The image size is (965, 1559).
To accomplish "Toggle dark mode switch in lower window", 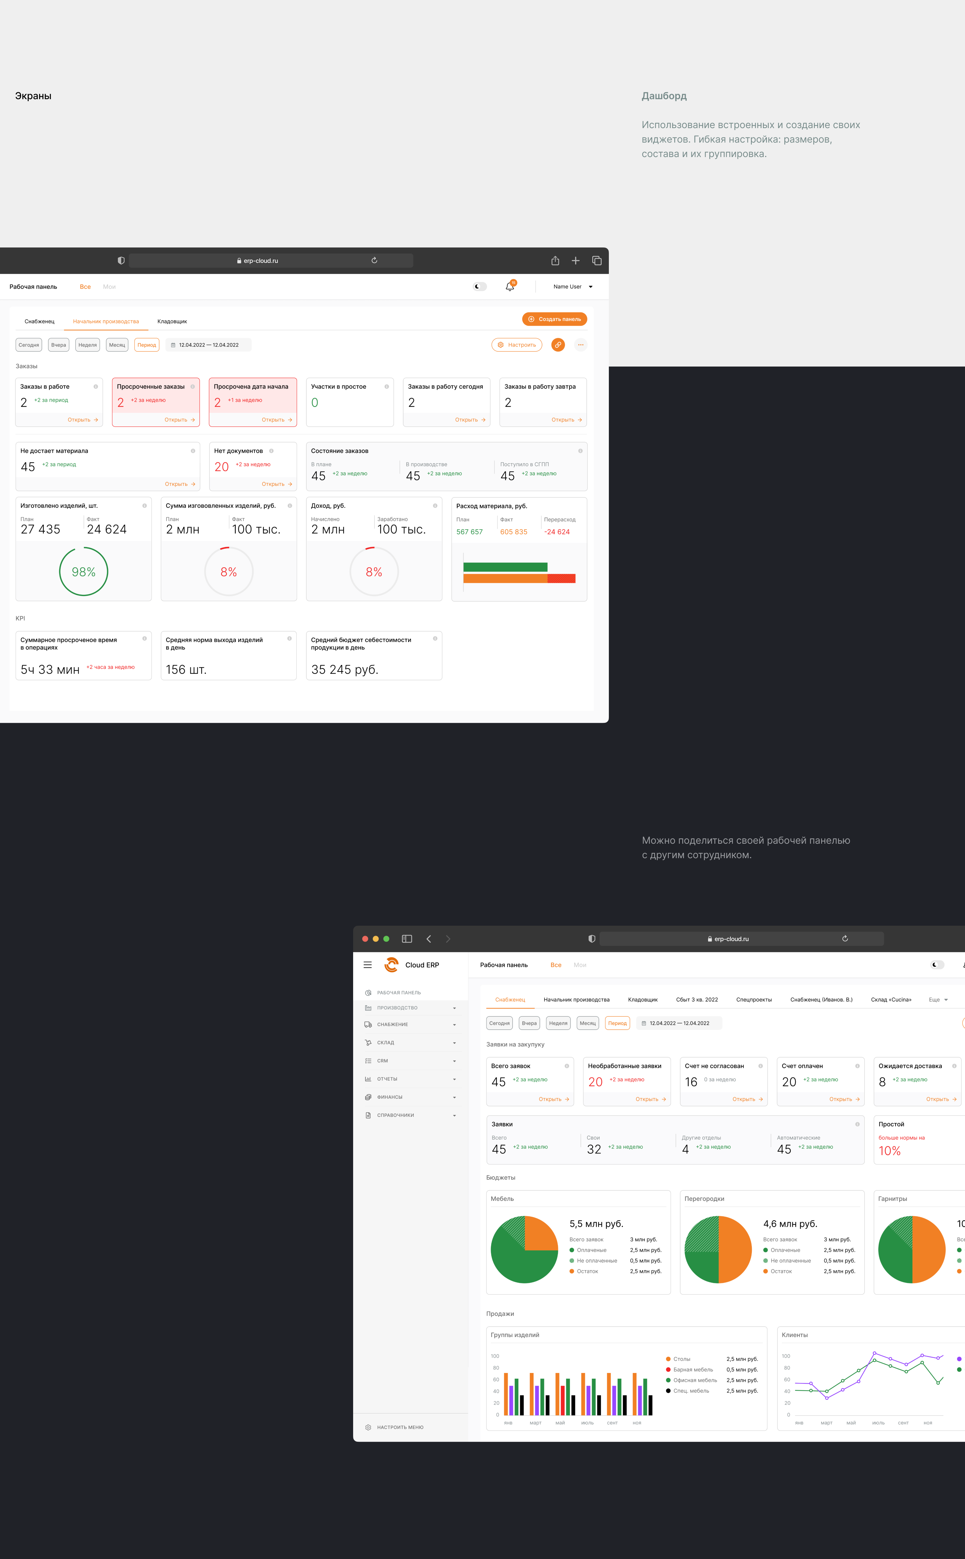I will [937, 965].
